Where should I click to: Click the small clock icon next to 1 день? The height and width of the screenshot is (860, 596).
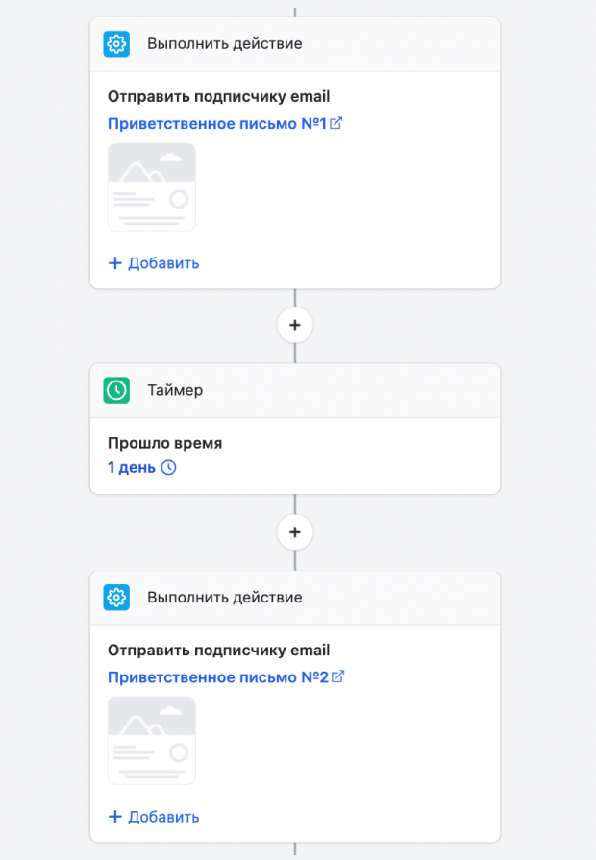(x=168, y=468)
